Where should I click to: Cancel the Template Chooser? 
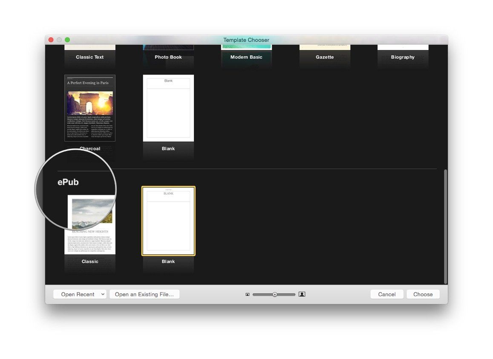[x=386, y=294]
